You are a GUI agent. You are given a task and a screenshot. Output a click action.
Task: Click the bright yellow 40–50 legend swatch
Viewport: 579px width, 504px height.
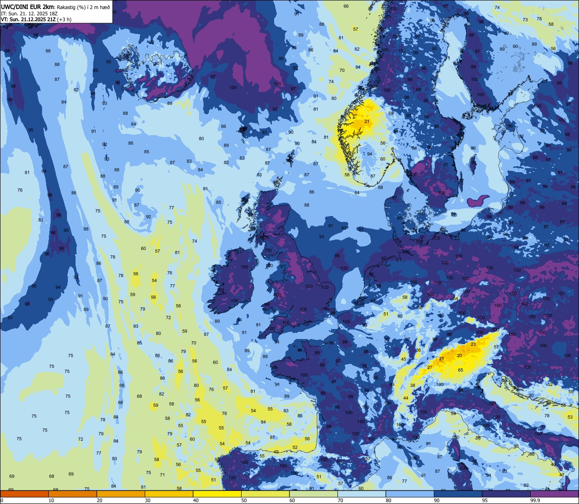[x=217, y=494]
